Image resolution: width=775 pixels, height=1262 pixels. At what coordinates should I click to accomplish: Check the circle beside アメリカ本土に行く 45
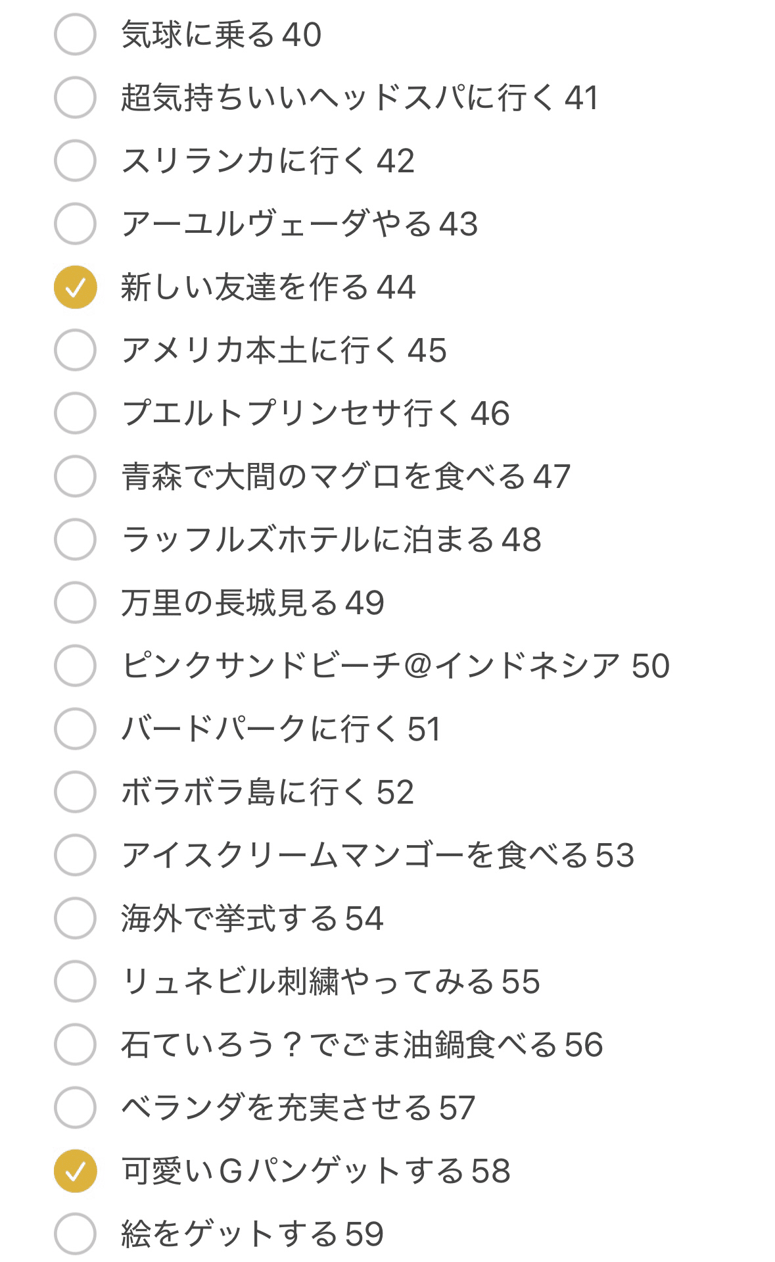point(75,350)
